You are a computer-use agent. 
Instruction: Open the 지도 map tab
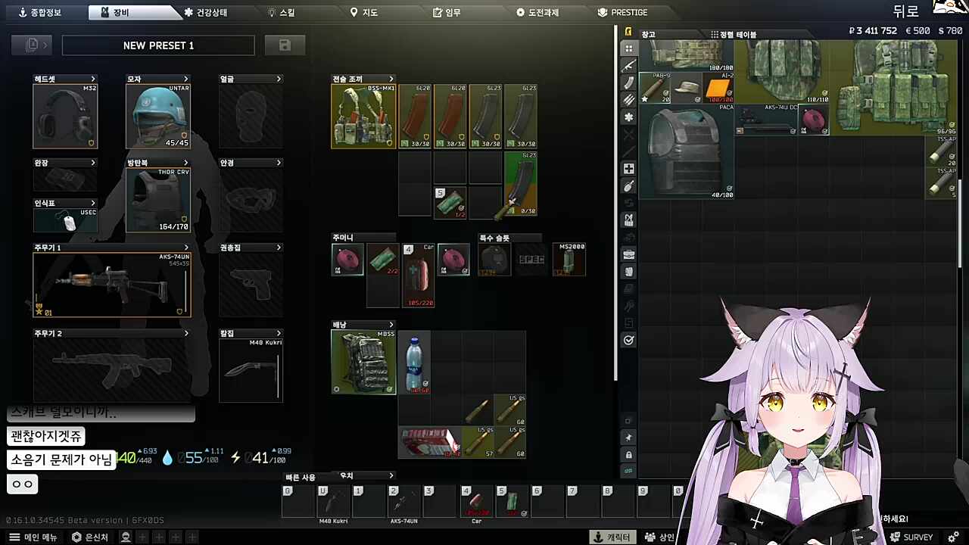click(364, 12)
